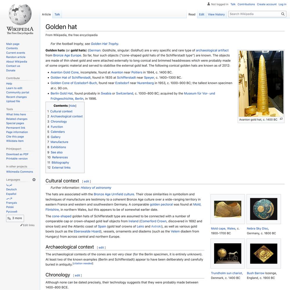
Task: Go to Main page in sidebar
Action: tap(13, 44)
